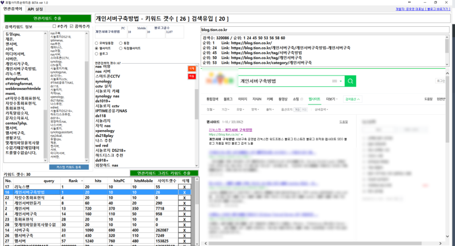Select the 모바일통합 radio option
Screen dimensions: 455x246
click(x=97, y=43)
